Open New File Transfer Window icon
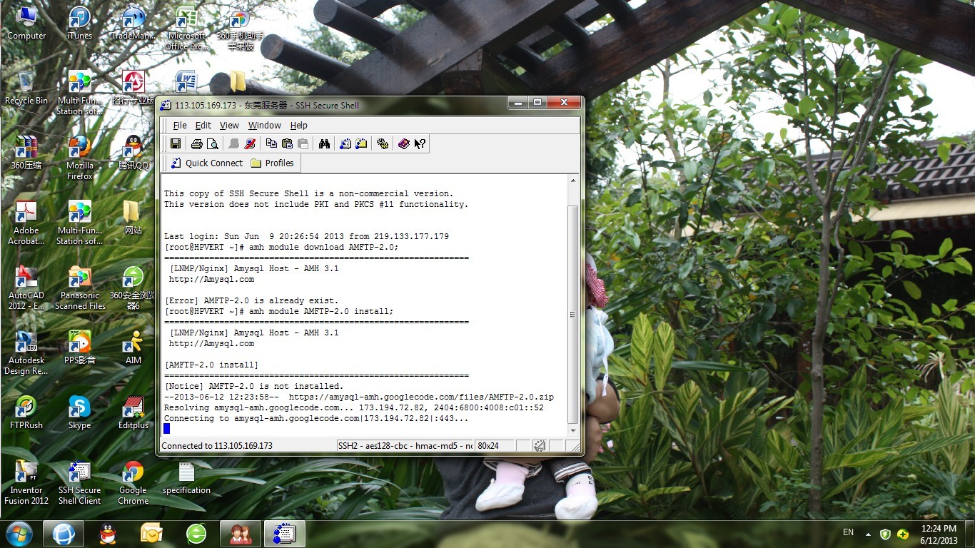975x548 pixels. point(361,143)
